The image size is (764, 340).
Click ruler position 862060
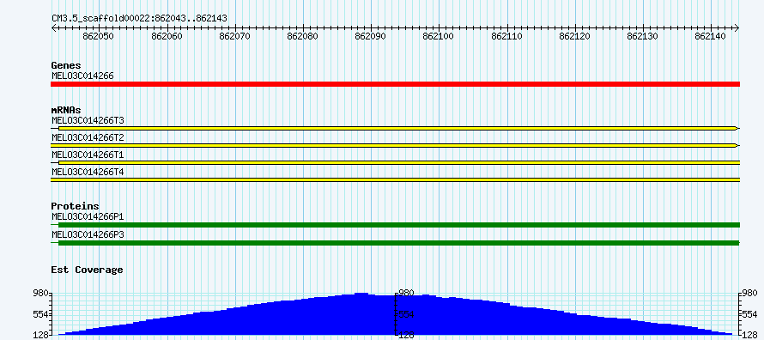pos(167,37)
